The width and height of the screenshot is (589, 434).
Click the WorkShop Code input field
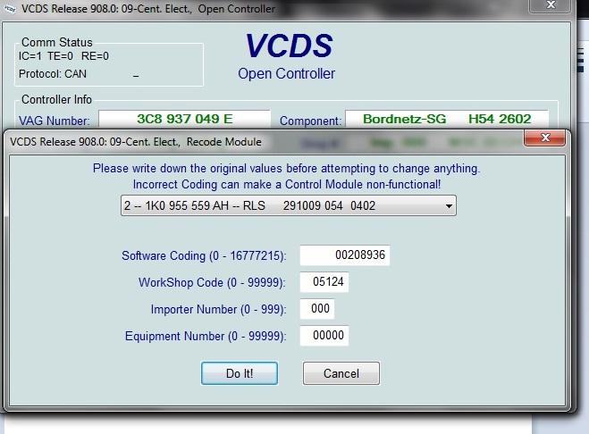(x=324, y=282)
